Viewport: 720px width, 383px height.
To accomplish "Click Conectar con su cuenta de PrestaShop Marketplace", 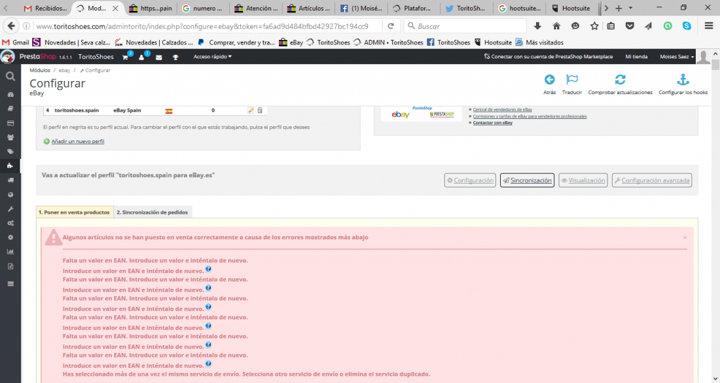I will coord(549,57).
